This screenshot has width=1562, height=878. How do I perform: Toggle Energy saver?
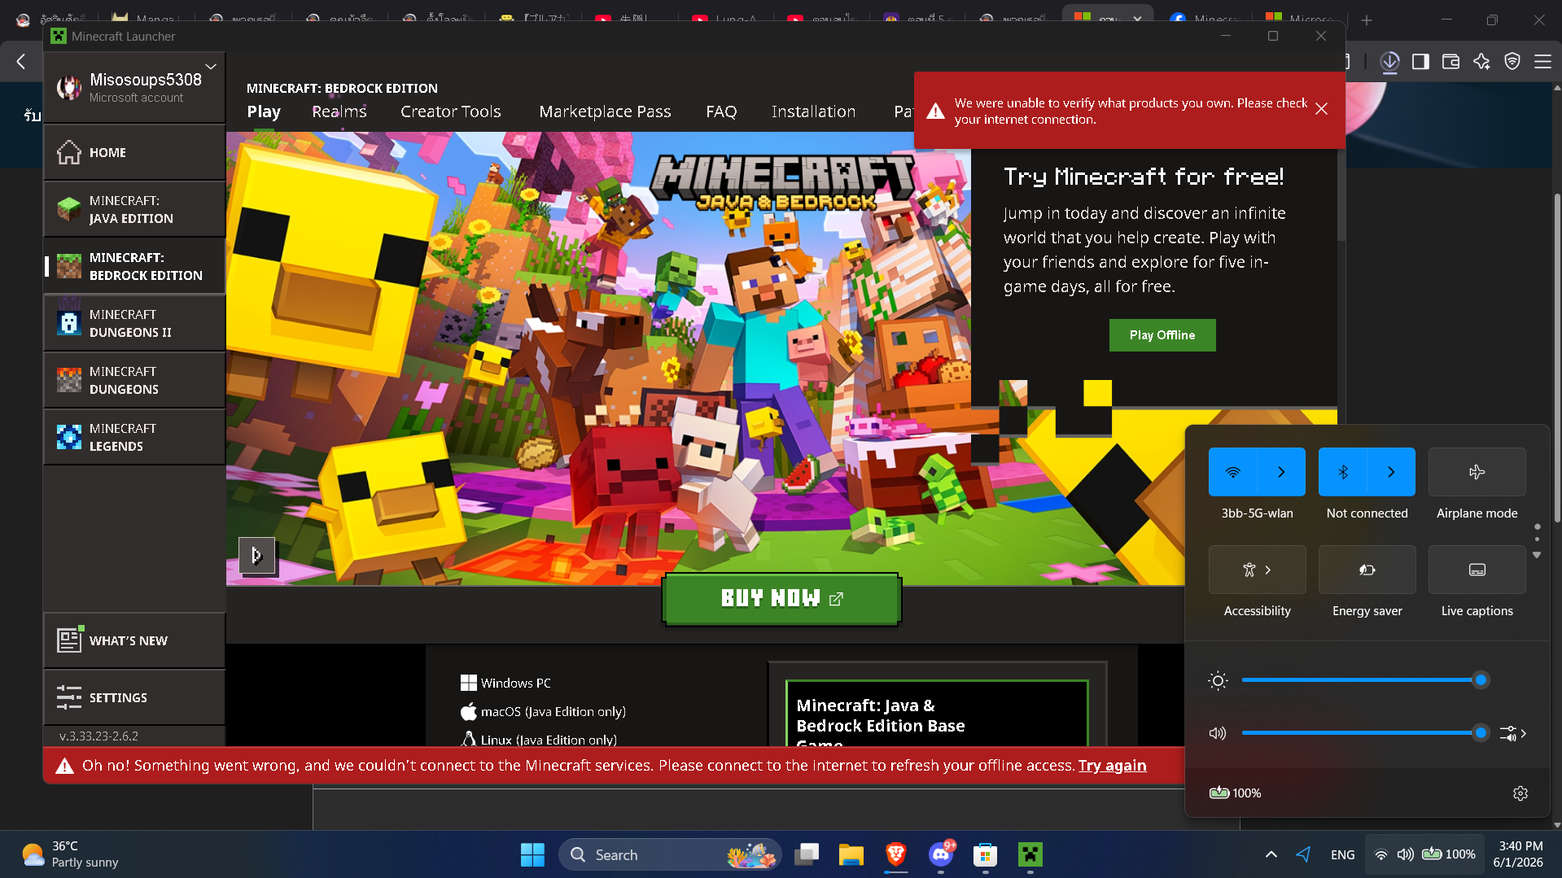(1367, 570)
